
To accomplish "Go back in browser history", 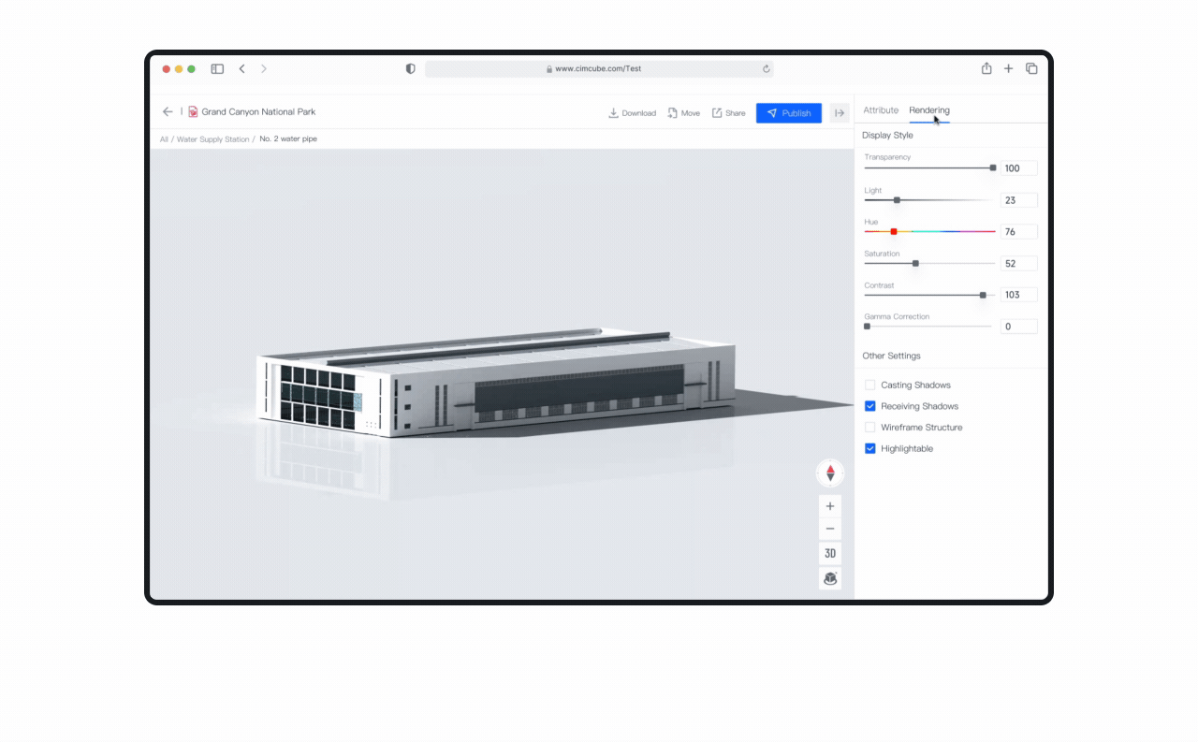I will (242, 69).
